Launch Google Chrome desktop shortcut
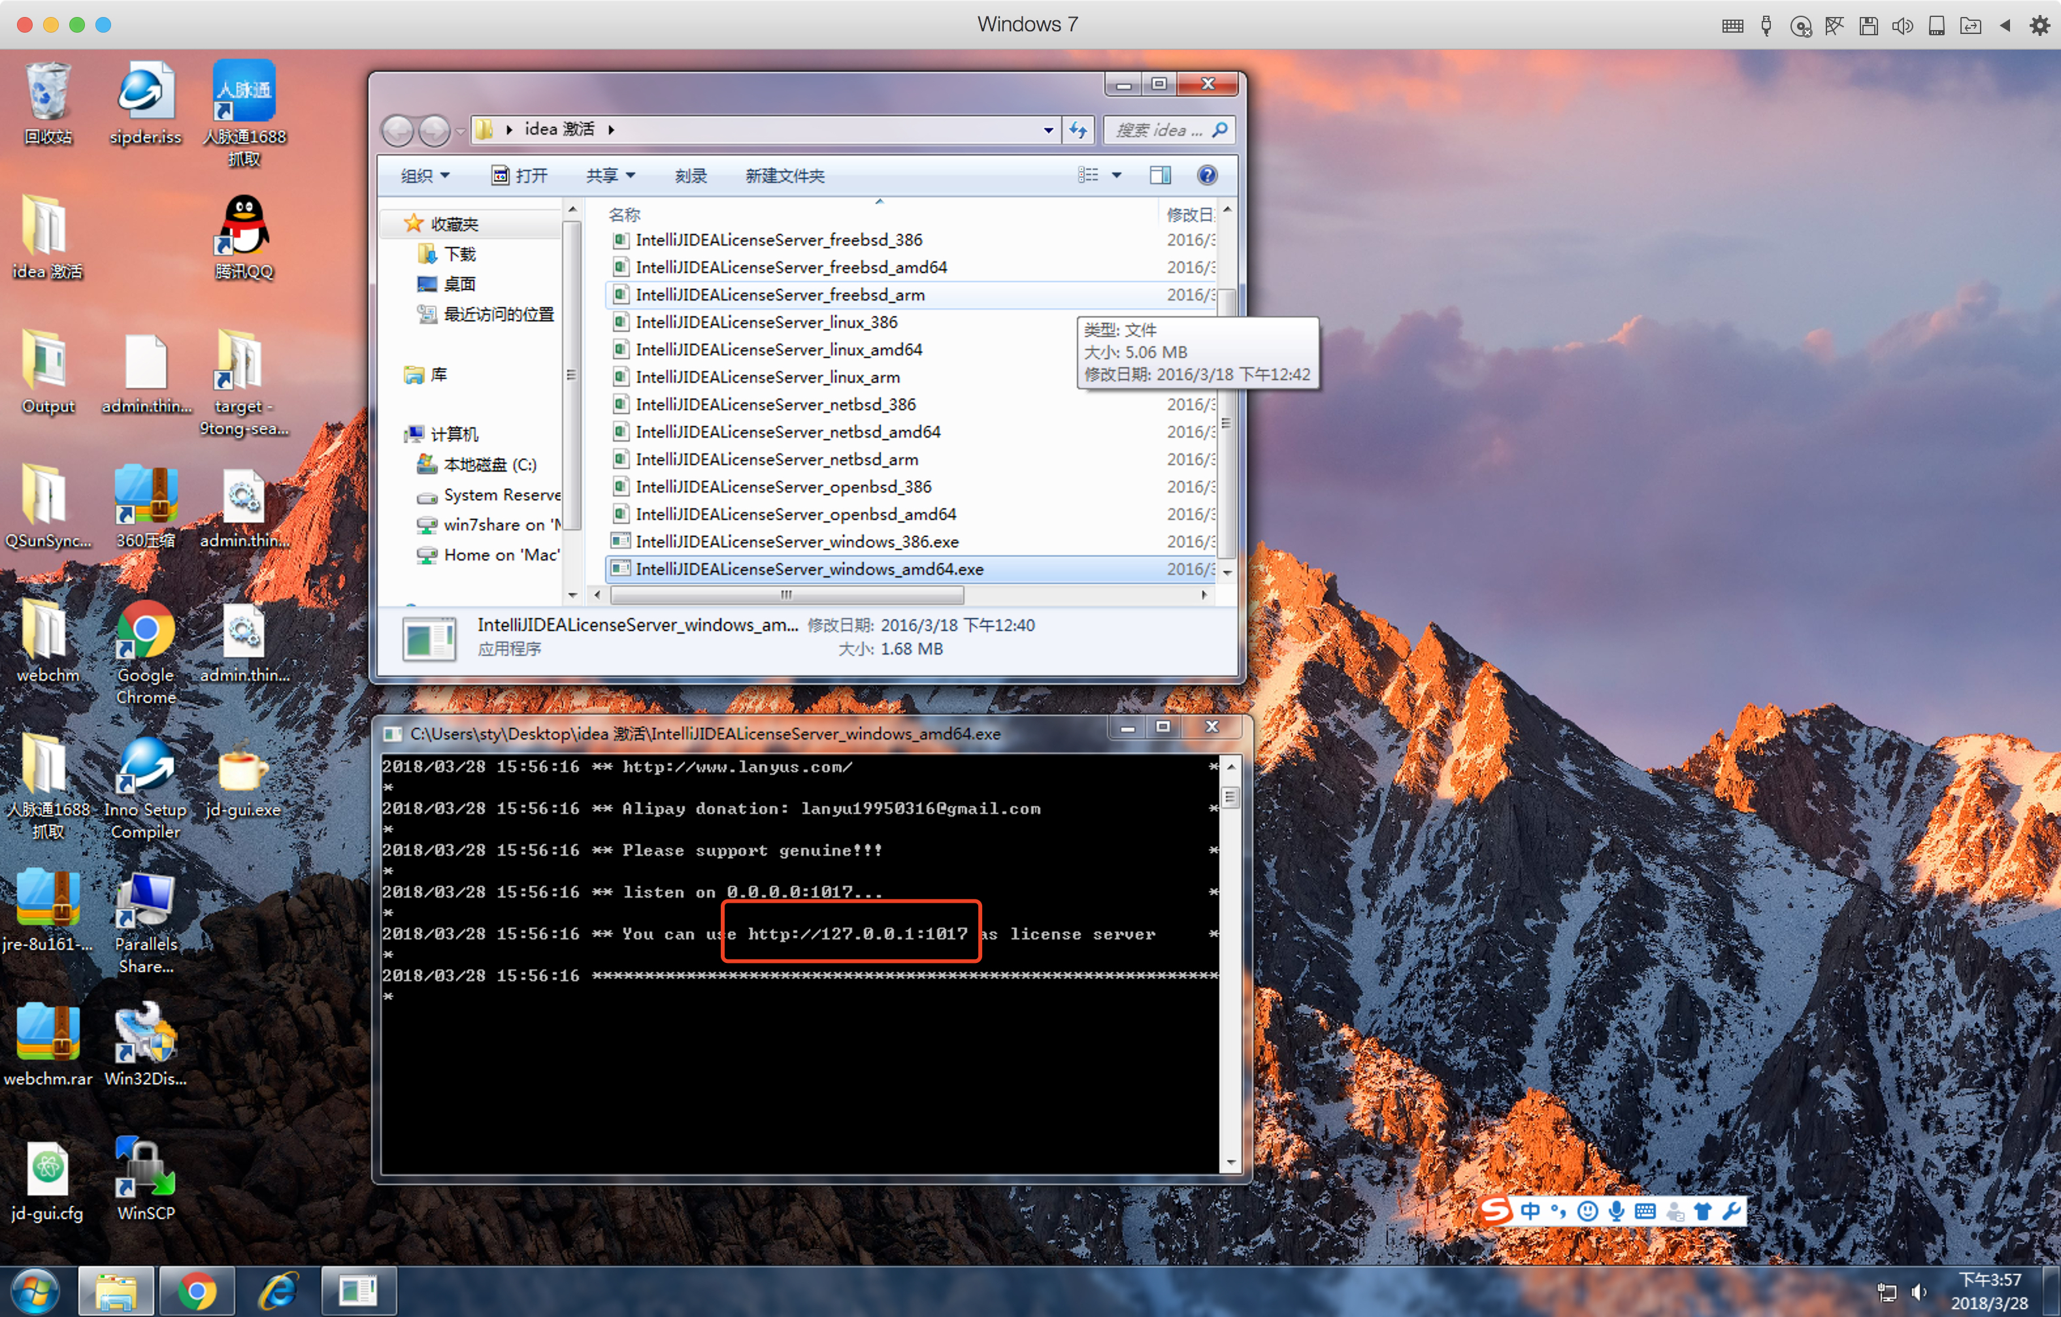 [146, 652]
